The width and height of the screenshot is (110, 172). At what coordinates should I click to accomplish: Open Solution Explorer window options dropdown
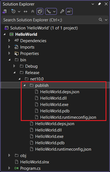click(x=93, y=4)
